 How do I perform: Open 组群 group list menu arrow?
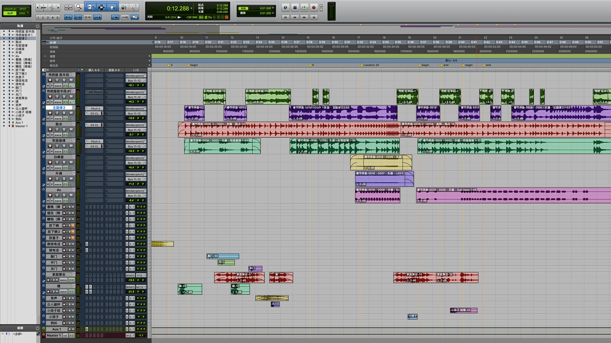point(37,328)
